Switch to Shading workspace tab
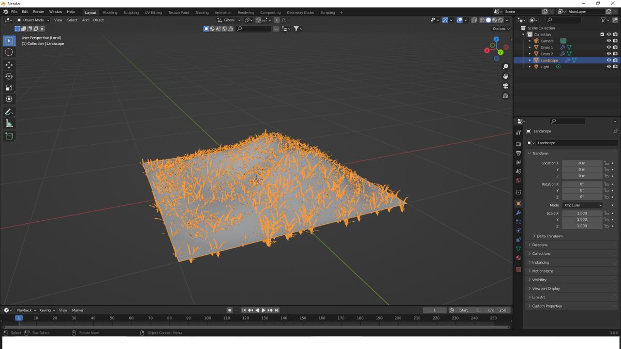Viewport: 621px width, 349px height. pos(202,12)
